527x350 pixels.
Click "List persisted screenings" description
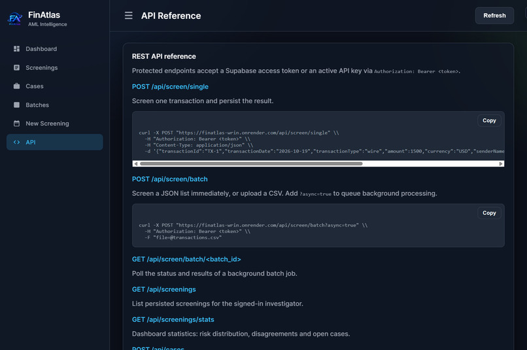(x=218, y=304)
